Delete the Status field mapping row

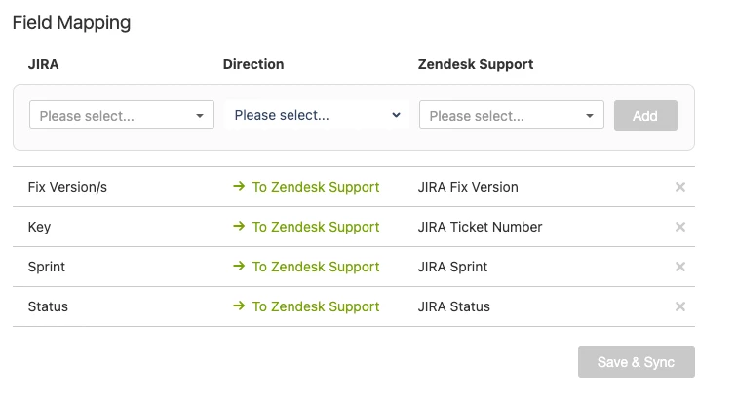680,306
